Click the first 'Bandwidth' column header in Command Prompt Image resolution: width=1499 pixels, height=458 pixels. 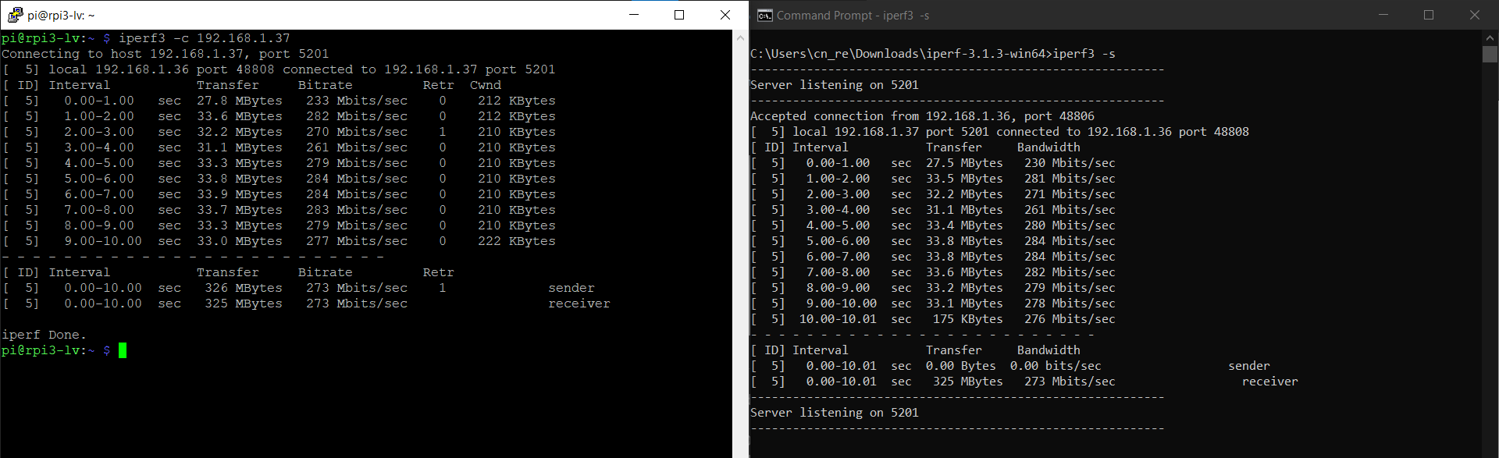point(1049,147)
